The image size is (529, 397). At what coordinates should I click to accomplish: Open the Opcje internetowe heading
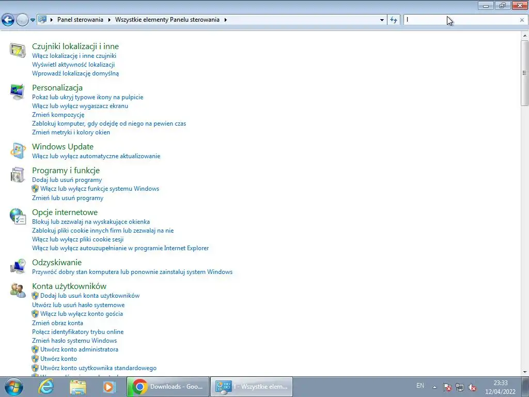pyautogui.click(x=65, y=212)
